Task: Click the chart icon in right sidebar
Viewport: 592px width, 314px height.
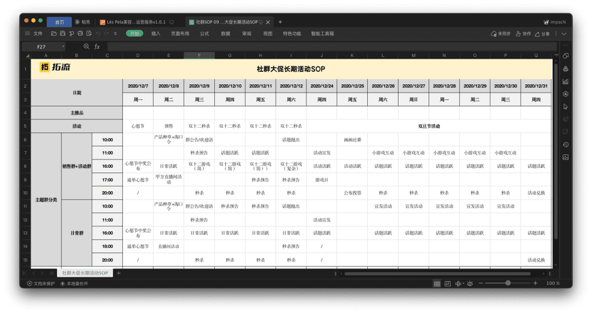Action: (566, 82)
